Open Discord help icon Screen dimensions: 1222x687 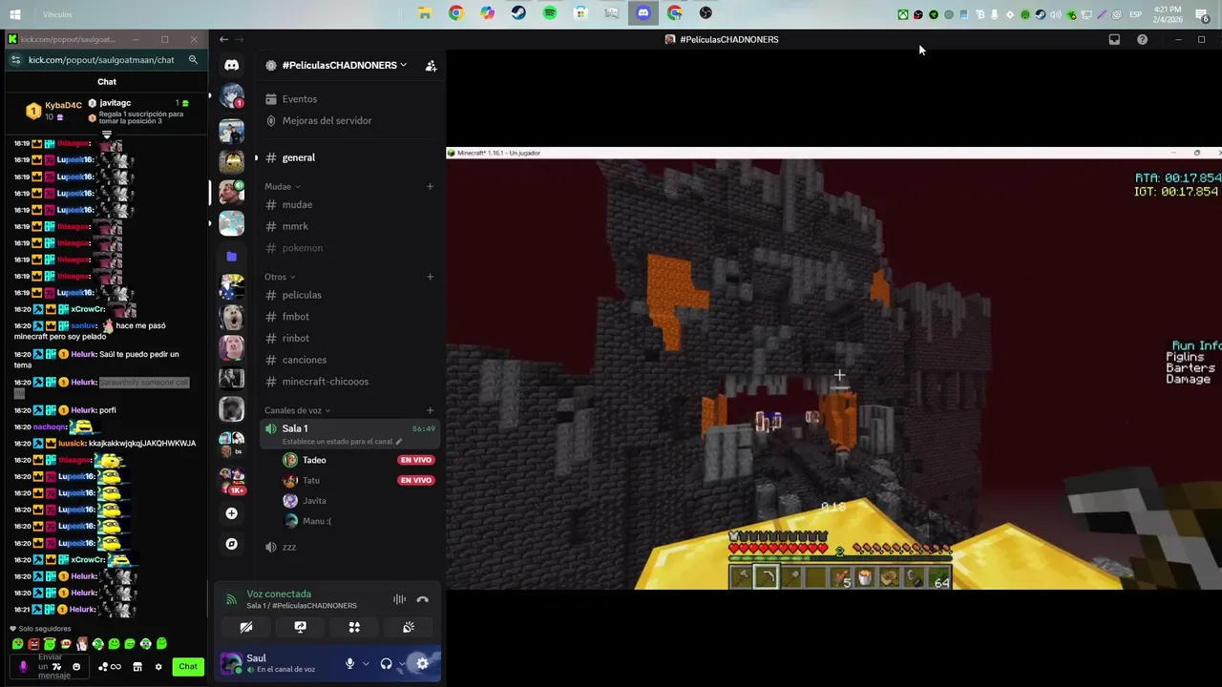pyautogui.click(x=1142, y=39)
